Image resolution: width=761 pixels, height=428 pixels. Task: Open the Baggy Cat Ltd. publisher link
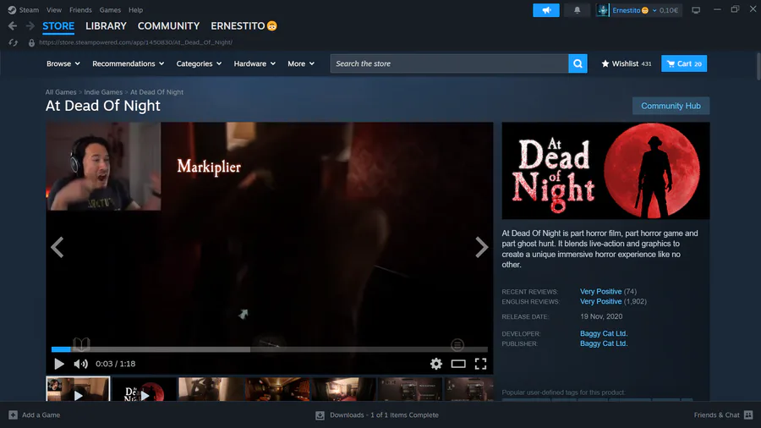point(604,343)
